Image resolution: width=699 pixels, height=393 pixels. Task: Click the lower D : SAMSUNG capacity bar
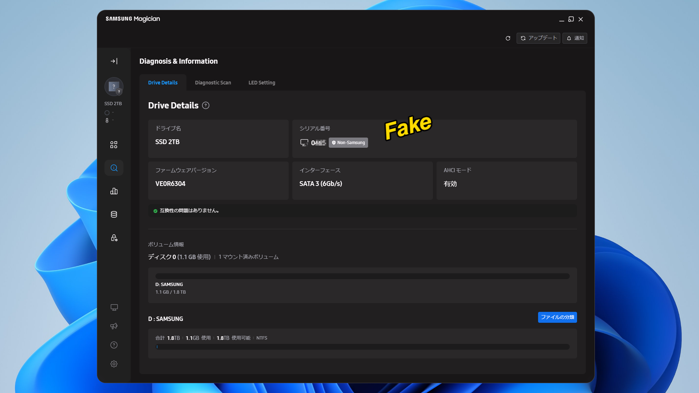click(x=362, y=347)
